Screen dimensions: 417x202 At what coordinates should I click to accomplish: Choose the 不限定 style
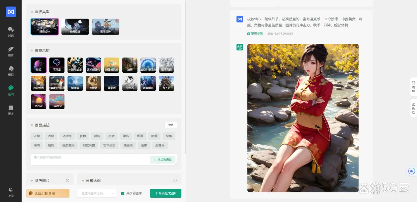pos(57,65)
